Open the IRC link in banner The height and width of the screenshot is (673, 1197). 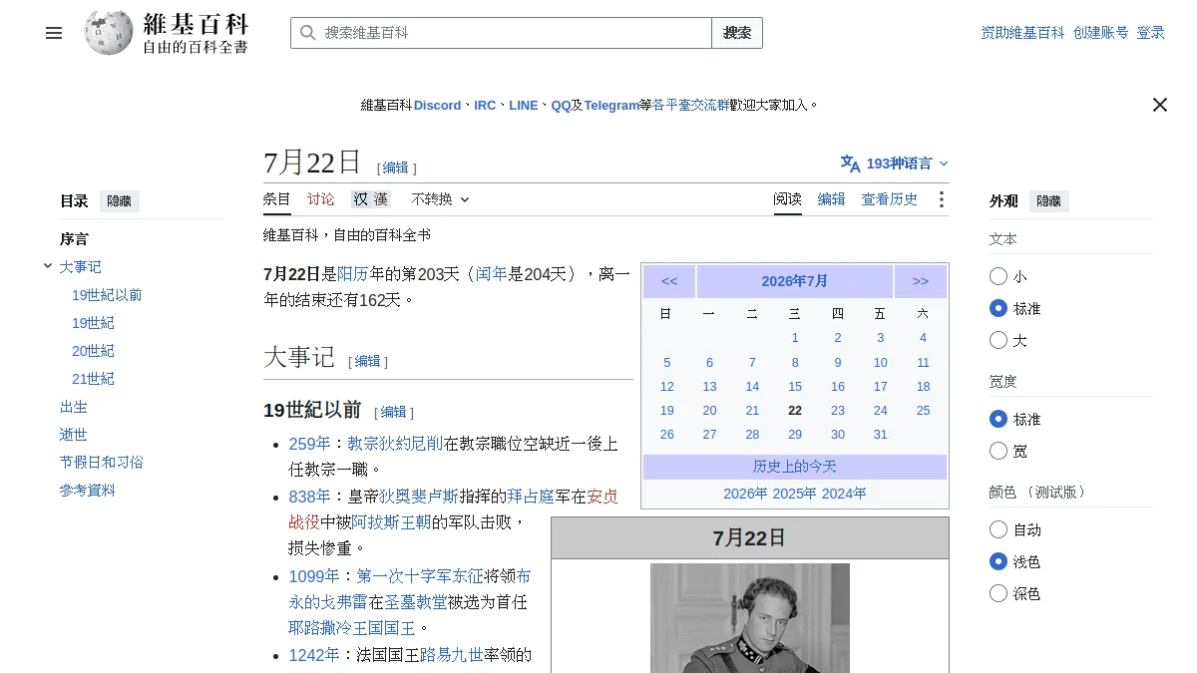[x=485, y=105]
